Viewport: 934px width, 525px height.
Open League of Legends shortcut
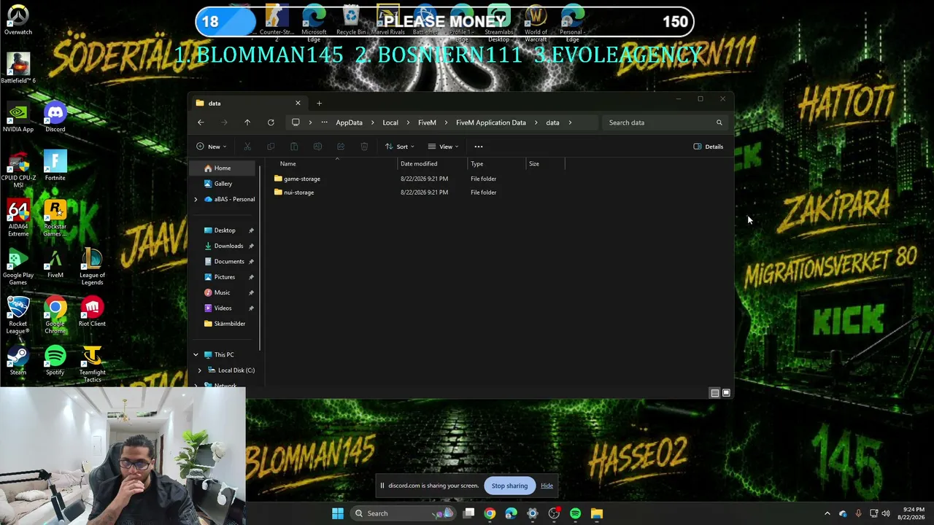pos(92,267)
